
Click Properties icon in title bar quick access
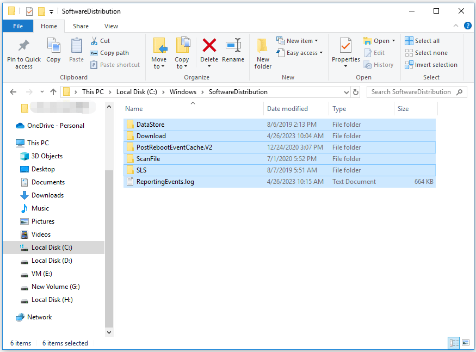point(29,11)
